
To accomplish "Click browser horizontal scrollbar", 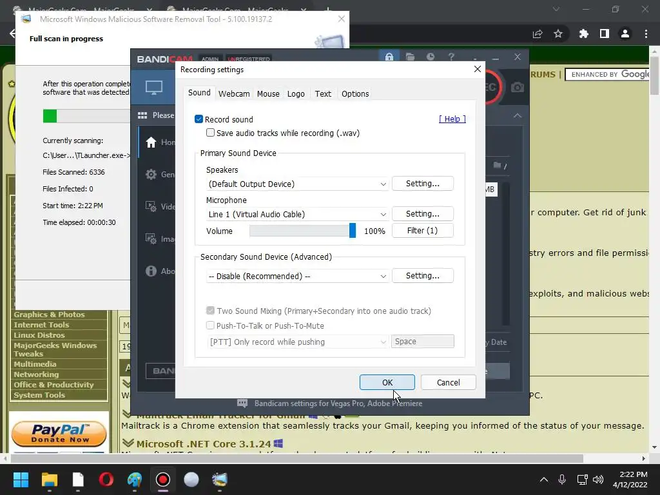I will (x=297, y=458).
